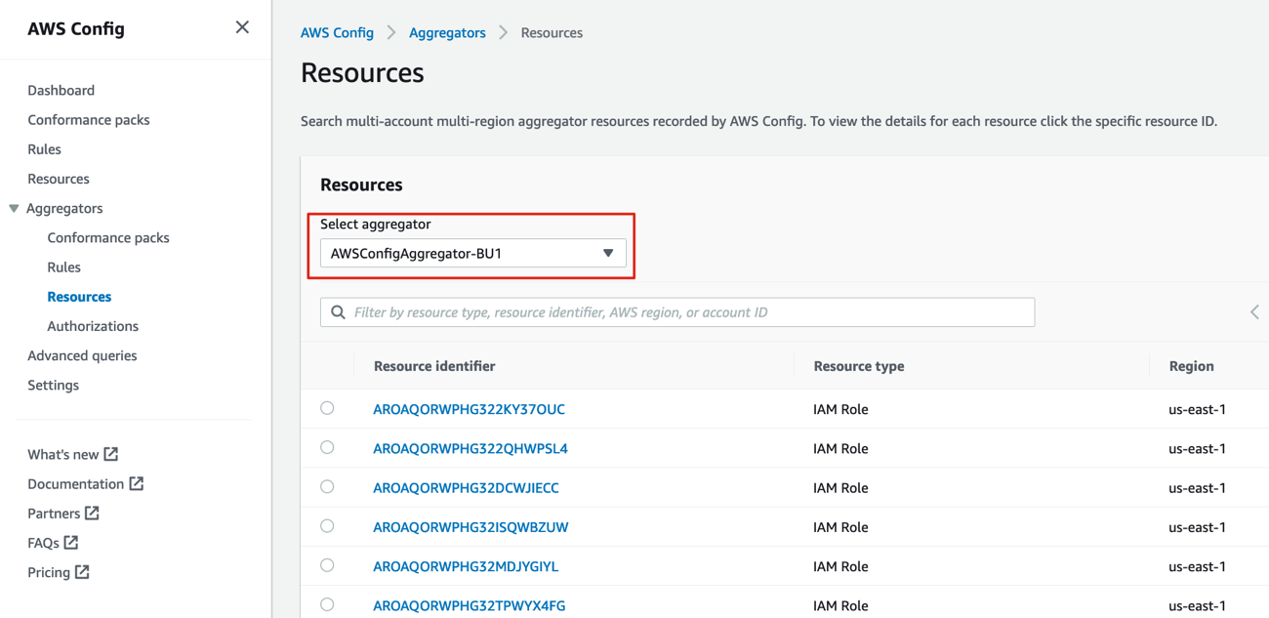1269x618 pixels.
Task: Click the dropdown arrow showing AWSConfigAggregator-BU1
Action: pos(607,252)
